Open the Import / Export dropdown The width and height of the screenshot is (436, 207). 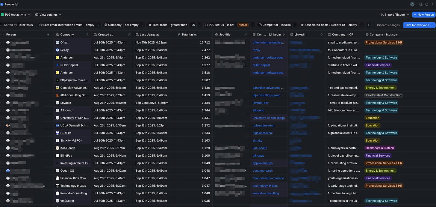[395, 14]
